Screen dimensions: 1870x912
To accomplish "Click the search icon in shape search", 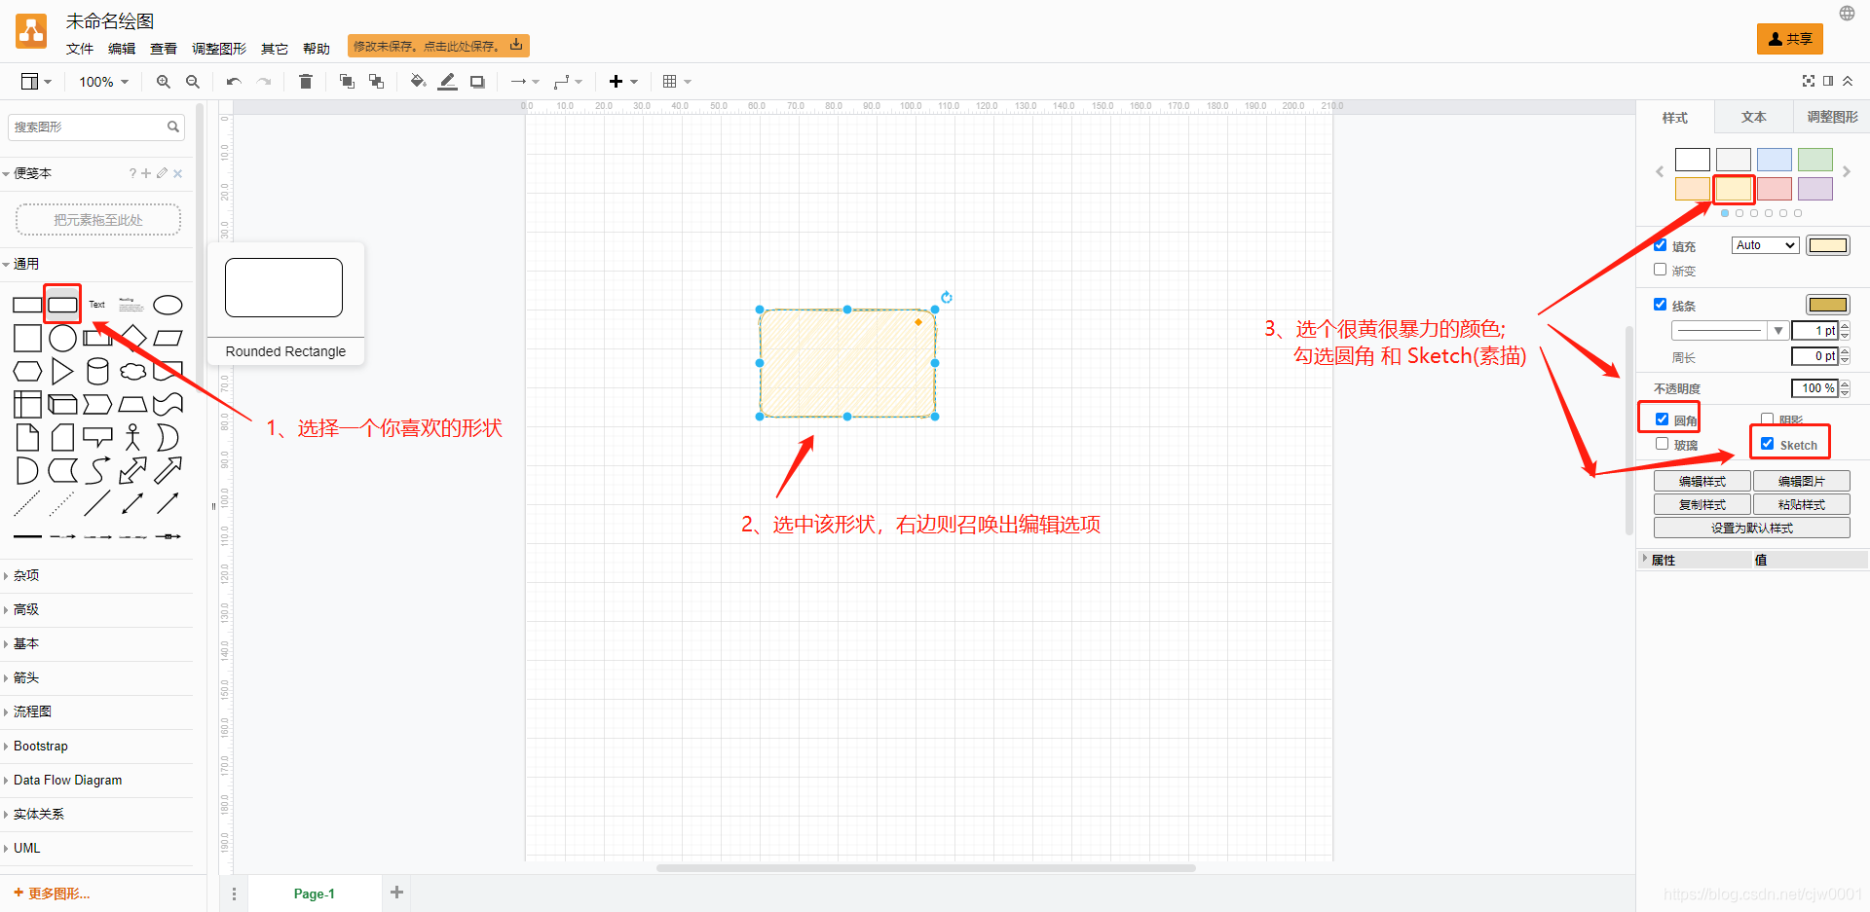I will 173,127.
